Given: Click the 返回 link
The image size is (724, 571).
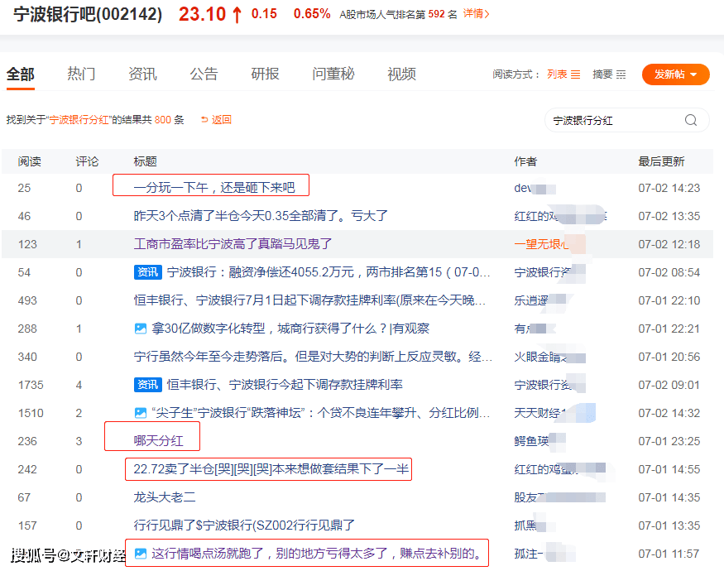Looking at the screenshot, I should tap(221, 120).
